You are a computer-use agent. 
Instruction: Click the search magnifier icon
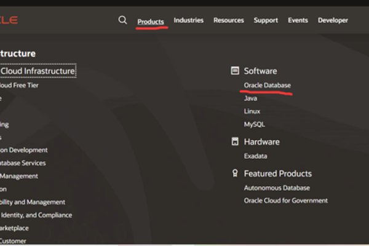pos(122,20)
